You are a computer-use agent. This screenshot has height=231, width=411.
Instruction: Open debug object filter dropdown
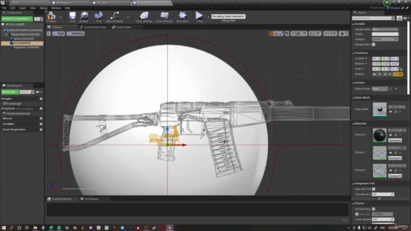click(x=228, y=16)
